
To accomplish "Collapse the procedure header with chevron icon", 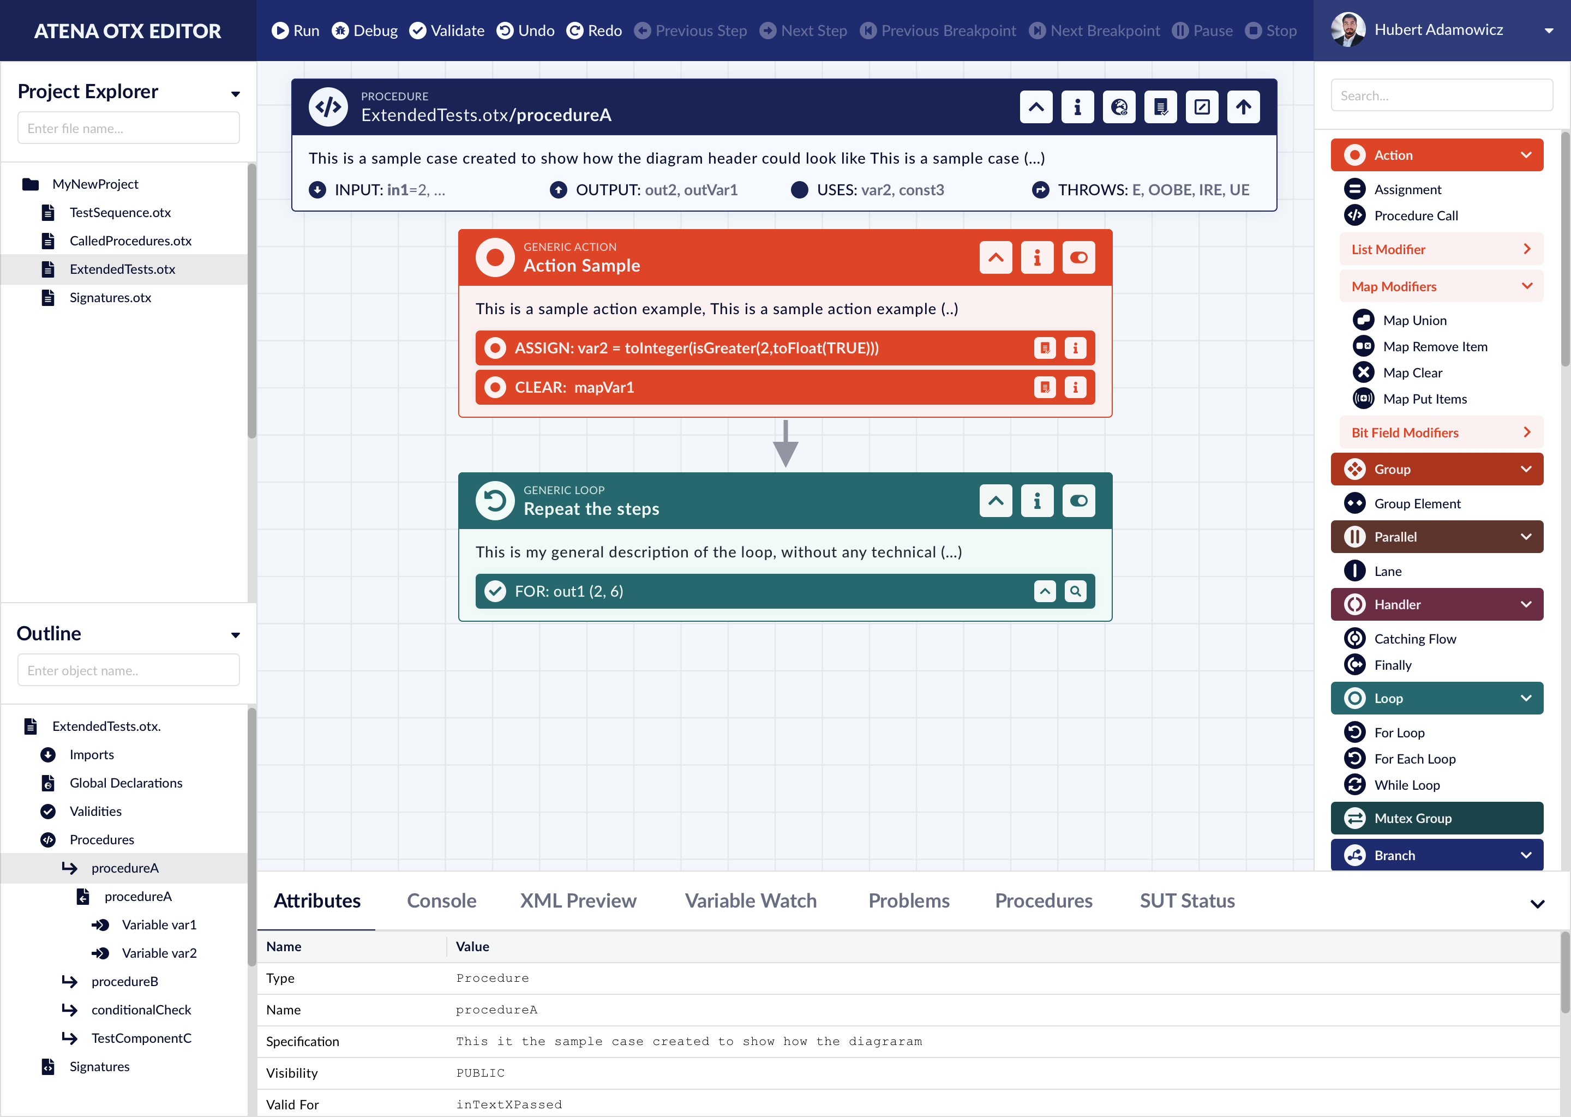I will point(1036,106).
